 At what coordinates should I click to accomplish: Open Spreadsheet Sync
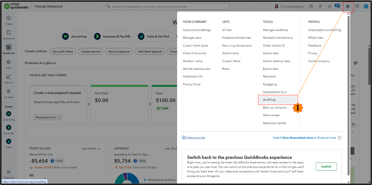click(x=275, y=92)
